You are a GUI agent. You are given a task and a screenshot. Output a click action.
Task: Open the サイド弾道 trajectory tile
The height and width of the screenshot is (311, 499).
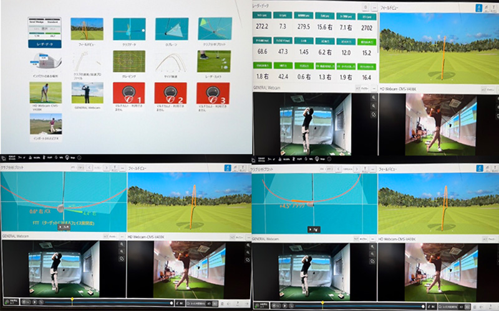click(171, 63)
